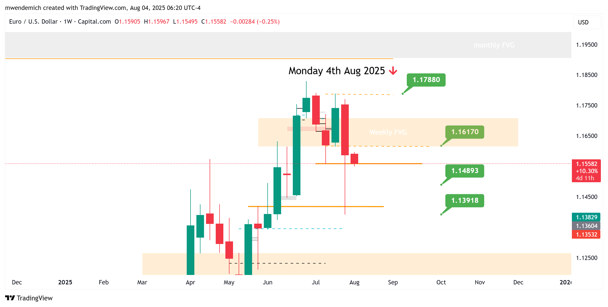The height and width of the screenshot is (307, 608).
Task: Click the "Weekly FVG" zone label
Action: point(388,132)
